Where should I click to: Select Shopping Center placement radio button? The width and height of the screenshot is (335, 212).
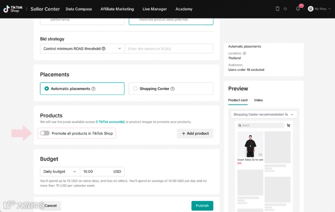135,88
